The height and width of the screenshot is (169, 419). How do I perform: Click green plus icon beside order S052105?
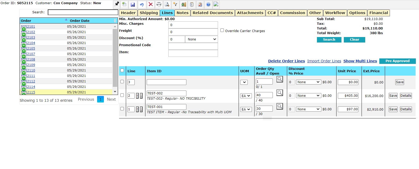tap(24, 51)
